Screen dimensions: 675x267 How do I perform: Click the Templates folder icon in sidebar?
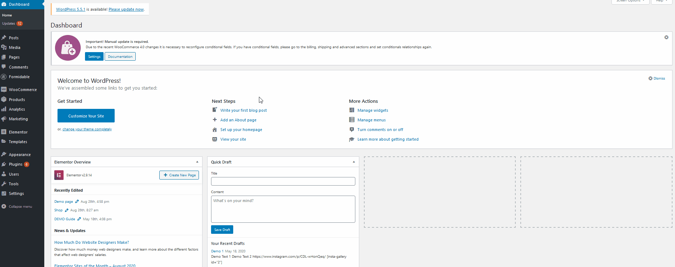click(x=4, y=141)
